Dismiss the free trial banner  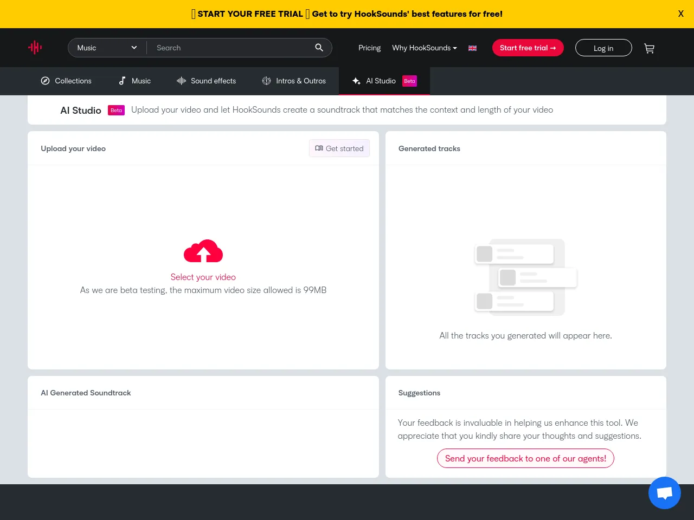(680, 14)
